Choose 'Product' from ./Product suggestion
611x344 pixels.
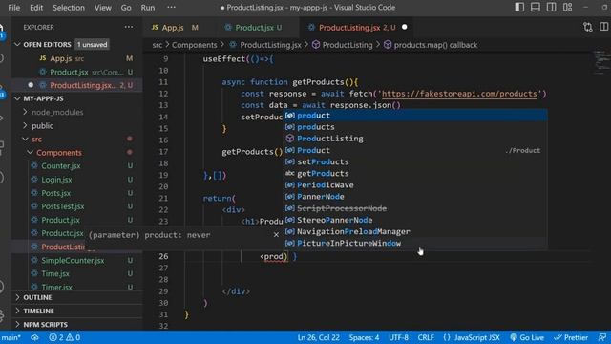pyautogui.click(x=415, y=150)
